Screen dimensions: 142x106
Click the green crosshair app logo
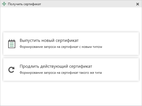4,4
